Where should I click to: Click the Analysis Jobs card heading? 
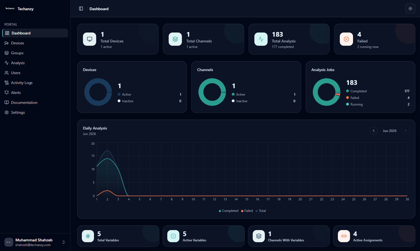click(x=323, y=70)
